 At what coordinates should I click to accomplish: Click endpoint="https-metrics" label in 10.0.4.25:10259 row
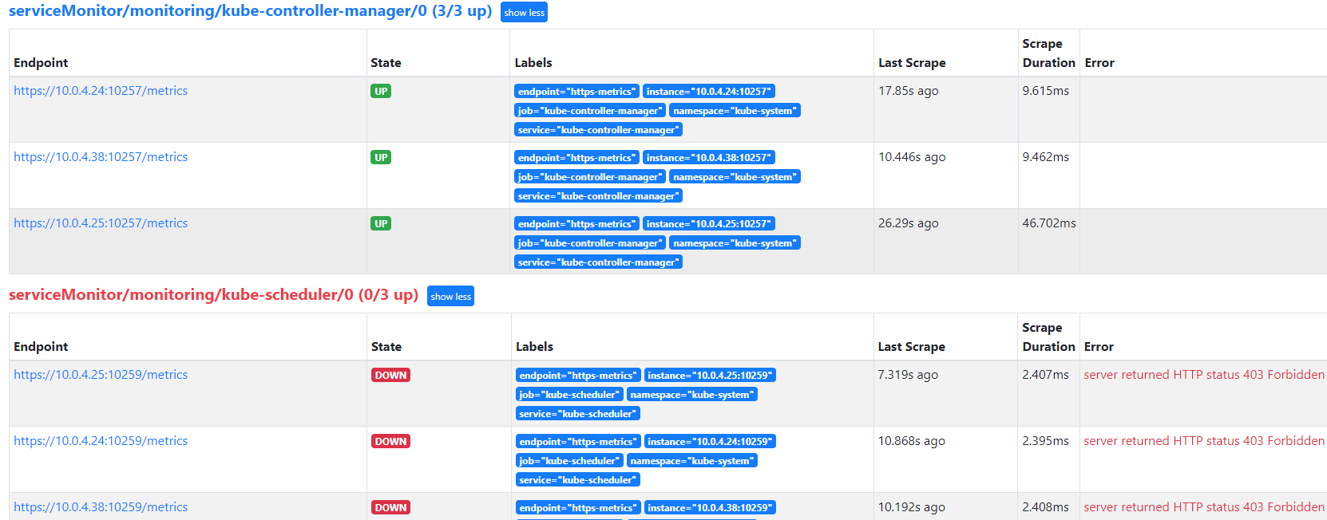[578, 376]
